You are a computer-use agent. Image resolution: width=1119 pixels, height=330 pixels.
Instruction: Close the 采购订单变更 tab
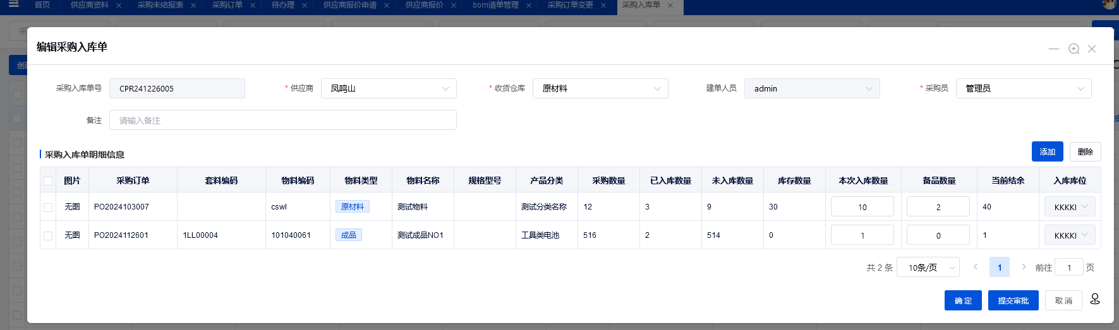[x=603, y=5]
